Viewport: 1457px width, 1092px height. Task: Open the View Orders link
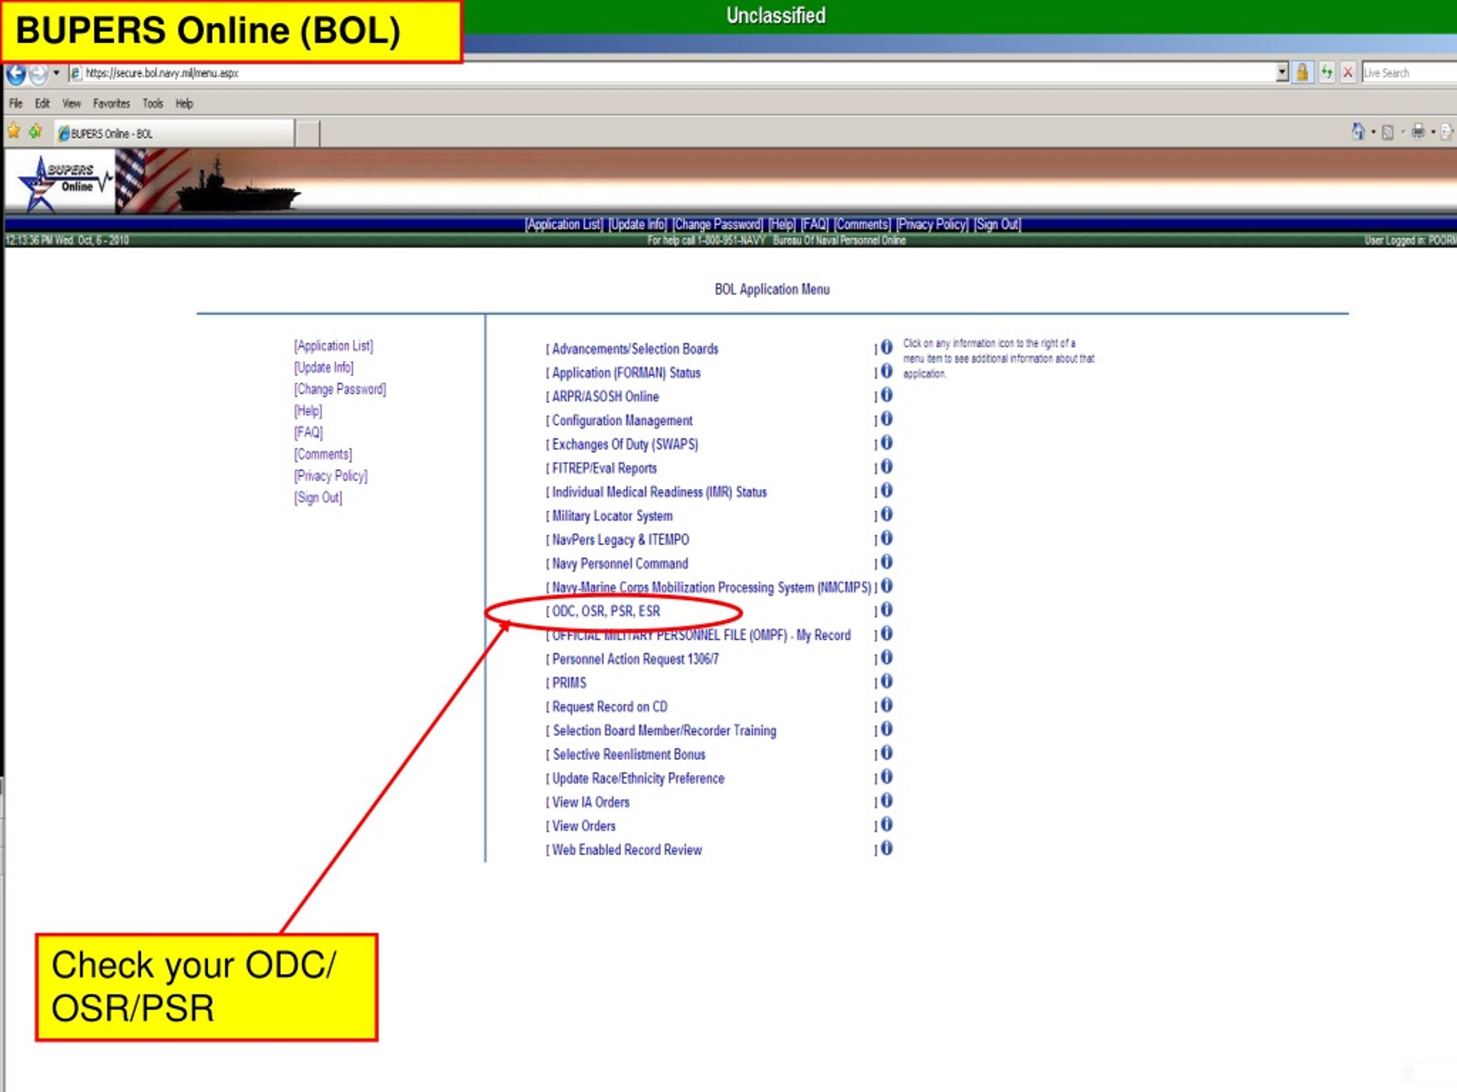click(583, 826)
